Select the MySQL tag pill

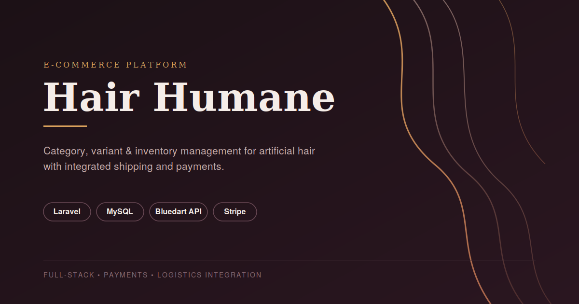coord(120,212)
